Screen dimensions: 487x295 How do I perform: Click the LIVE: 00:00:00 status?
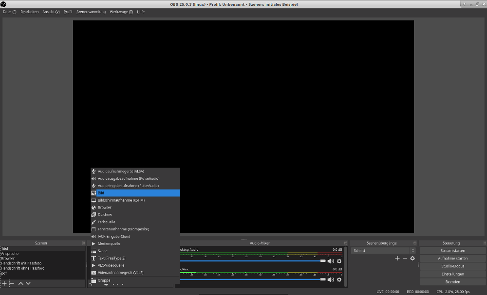pos(388,292)
